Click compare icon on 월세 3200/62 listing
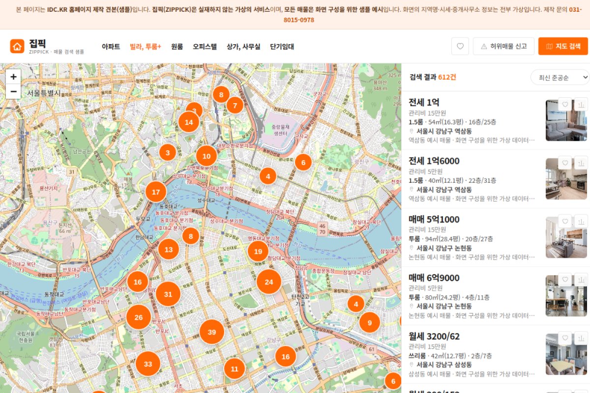 (581, 338)
